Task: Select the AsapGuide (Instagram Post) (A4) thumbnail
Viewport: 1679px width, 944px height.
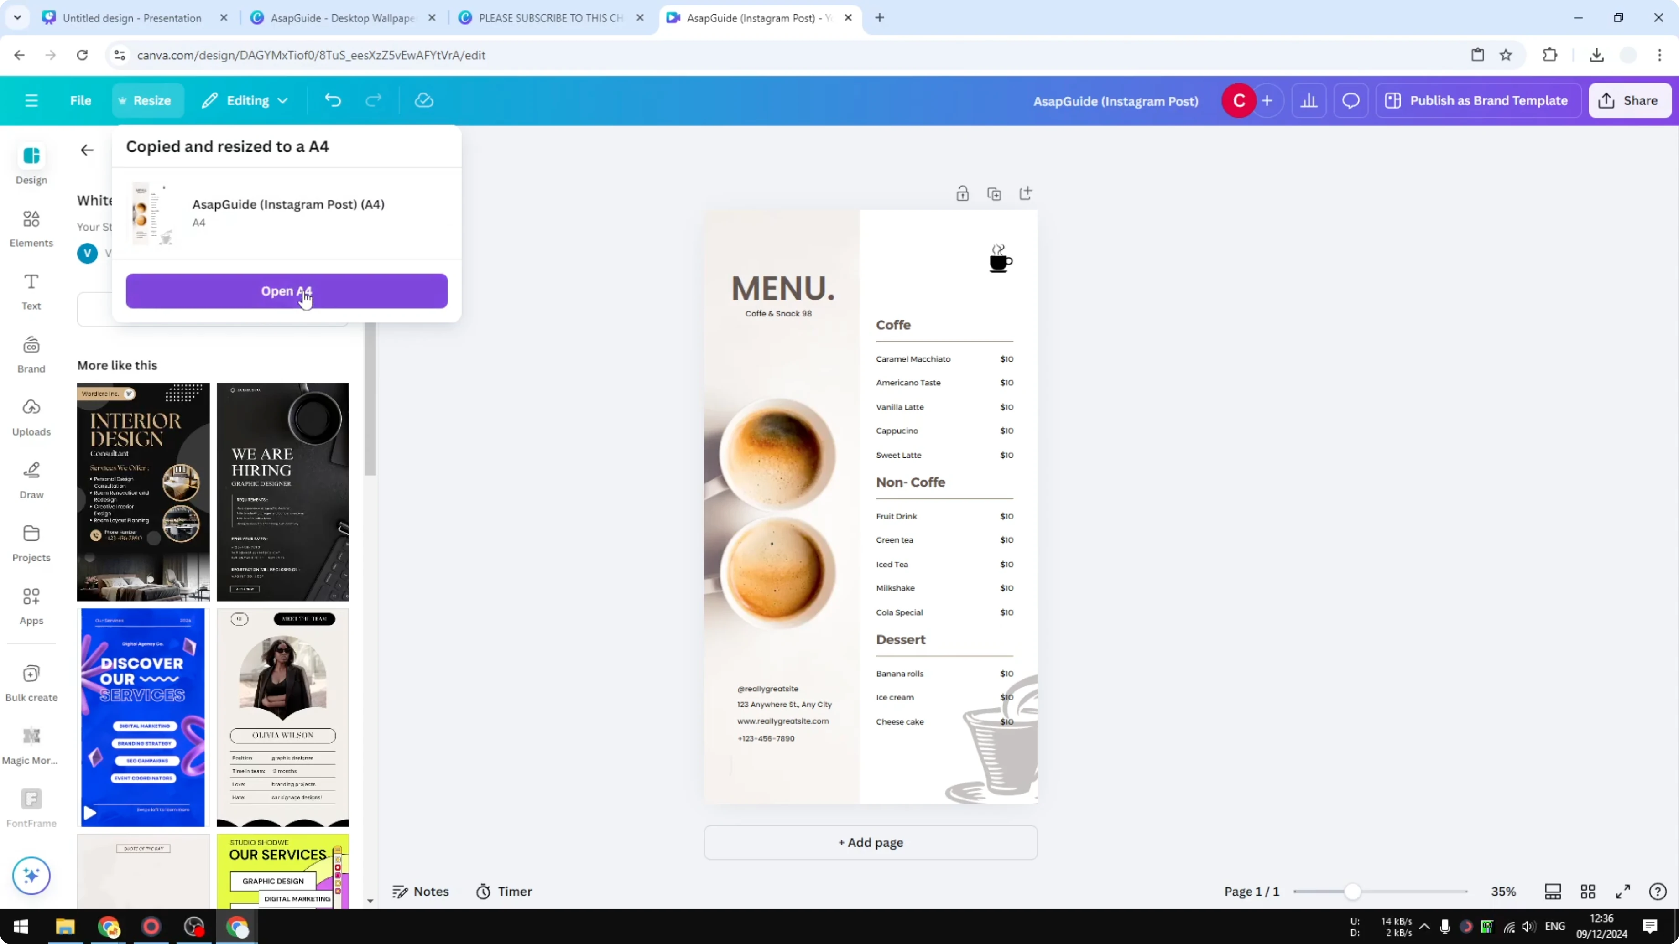Action: pos(152,213)
